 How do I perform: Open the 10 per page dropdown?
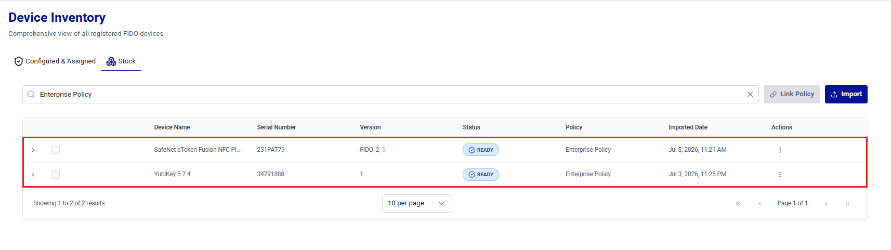click(x=416, y=203)
